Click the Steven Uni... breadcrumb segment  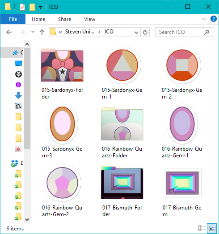[x=80, y=32]
